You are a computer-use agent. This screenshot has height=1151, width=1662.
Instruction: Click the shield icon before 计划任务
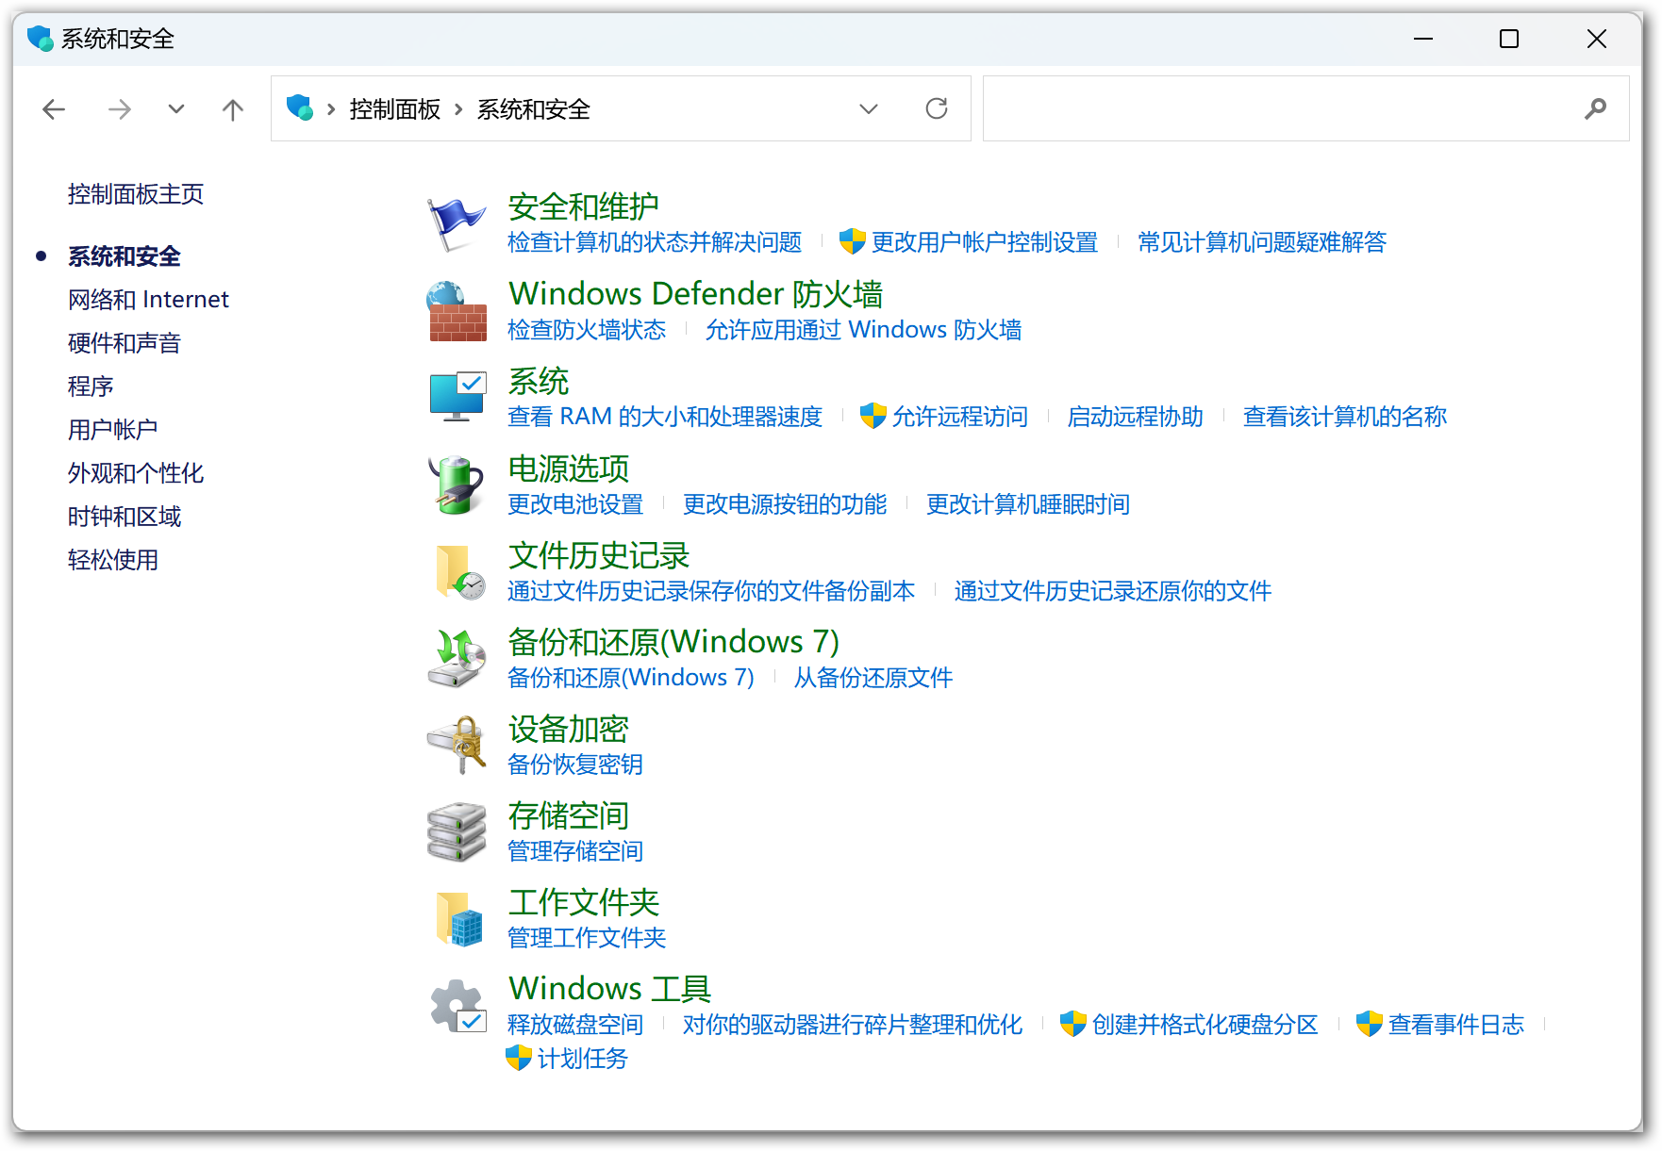pos(519,1058)
